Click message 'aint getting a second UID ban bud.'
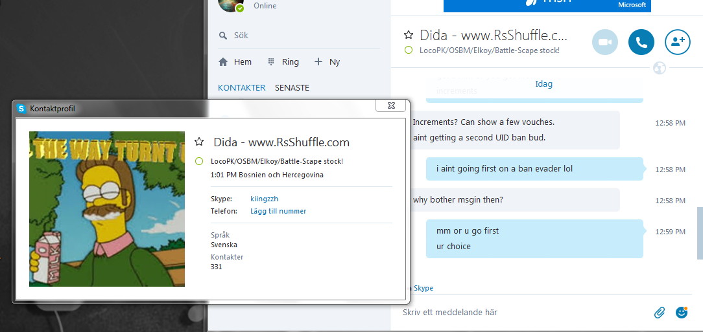Image resolution: width=703 pixels, height=332 pixels. click(479, 138)
